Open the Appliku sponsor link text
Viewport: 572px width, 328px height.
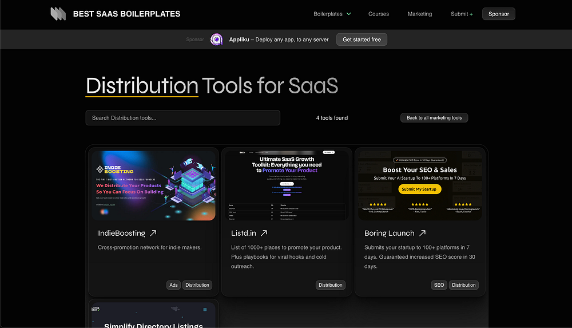pos(279,39)
